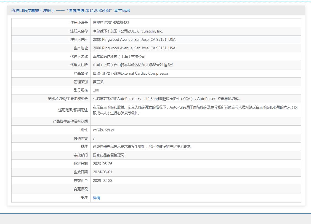Select the structure description mentioning AutoPulse平台
Image resolution: width=311 pixels, height=224 pixels.
167,99
